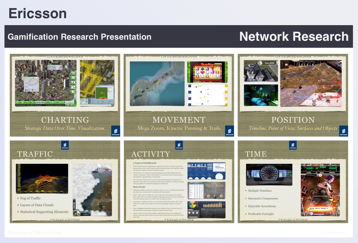The image size is (358, 243).
Task: Click the Ericsson logo on the Movement slide
Action: (229, 131)
